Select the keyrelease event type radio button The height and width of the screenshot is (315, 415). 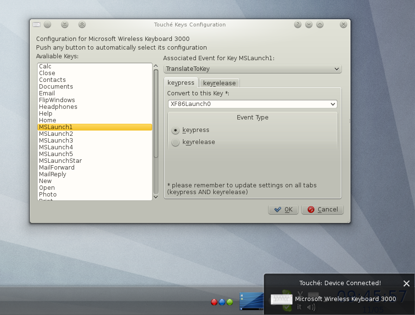click(175, 143)
